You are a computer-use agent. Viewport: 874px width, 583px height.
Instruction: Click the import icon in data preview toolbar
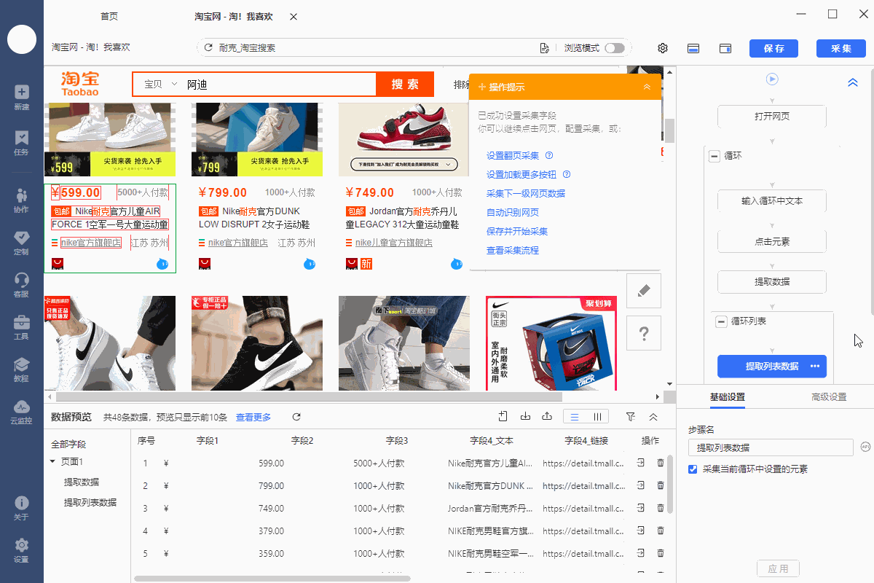[525, 417]
